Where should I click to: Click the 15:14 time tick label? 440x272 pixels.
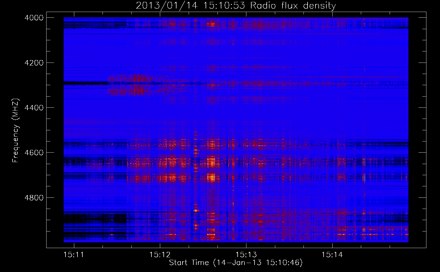(332, 255)
